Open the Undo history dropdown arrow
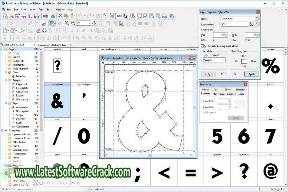288x192 pixels. pyautogui.click(x=85, y=16)
